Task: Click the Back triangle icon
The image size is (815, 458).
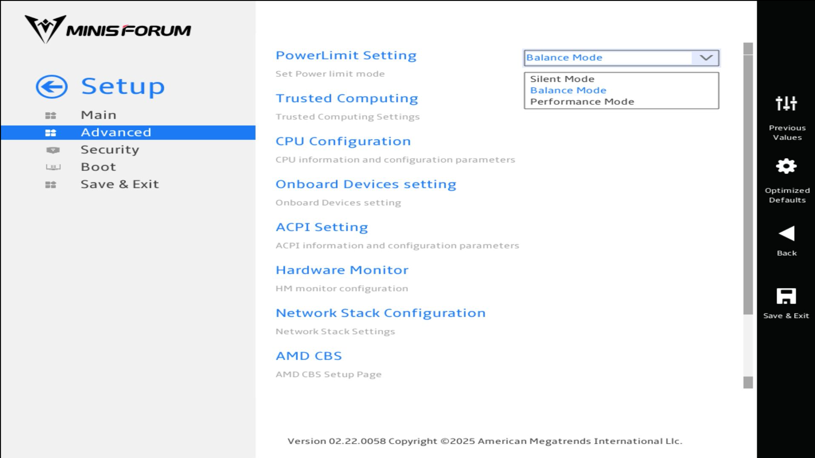Action: click(x=786, y=234)
